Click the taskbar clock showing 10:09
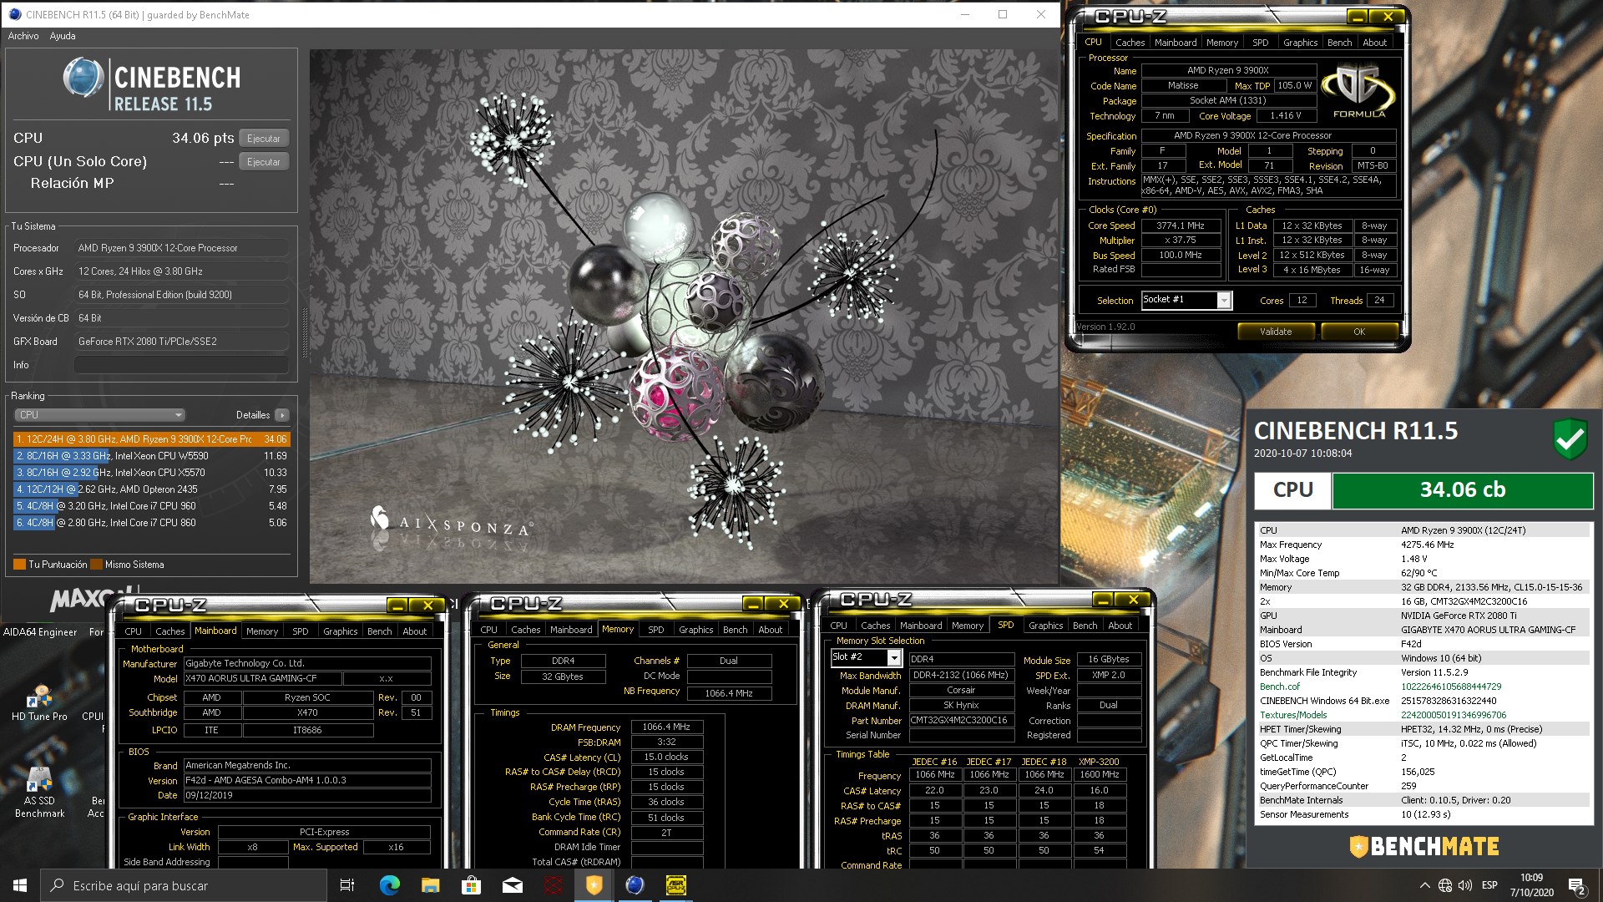The image size is (1603, 902). point(1531,885)
